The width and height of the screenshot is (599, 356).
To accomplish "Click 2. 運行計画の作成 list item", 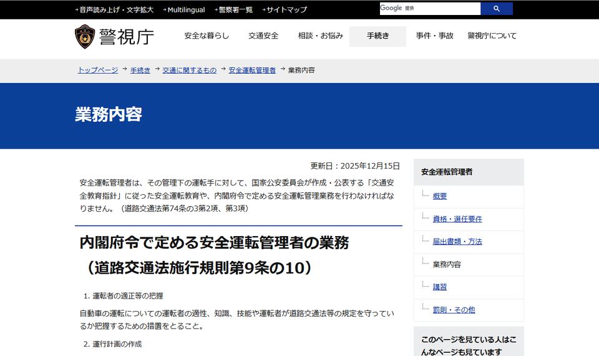I will pos(112,344).
